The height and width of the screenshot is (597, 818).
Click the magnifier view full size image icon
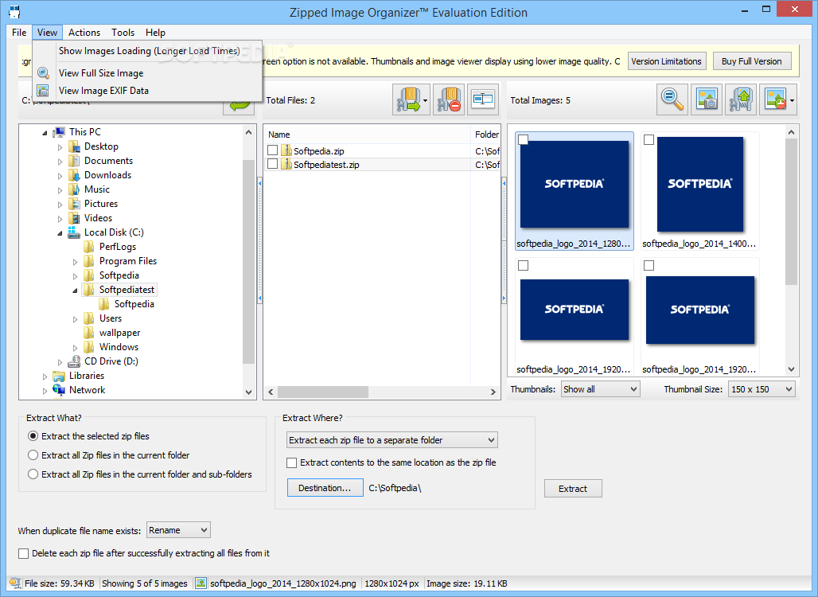coord(672,99)
